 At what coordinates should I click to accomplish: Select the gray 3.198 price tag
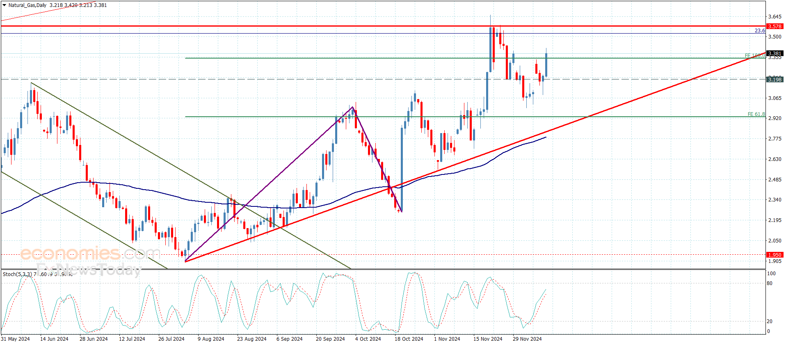775,79
